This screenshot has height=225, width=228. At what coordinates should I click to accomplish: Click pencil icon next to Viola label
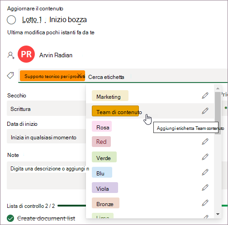(205, 188)
